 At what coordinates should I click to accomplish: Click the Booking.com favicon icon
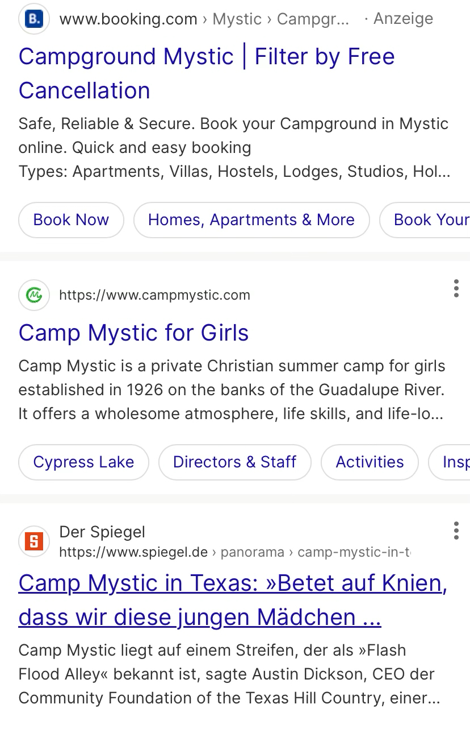(34, 19)
